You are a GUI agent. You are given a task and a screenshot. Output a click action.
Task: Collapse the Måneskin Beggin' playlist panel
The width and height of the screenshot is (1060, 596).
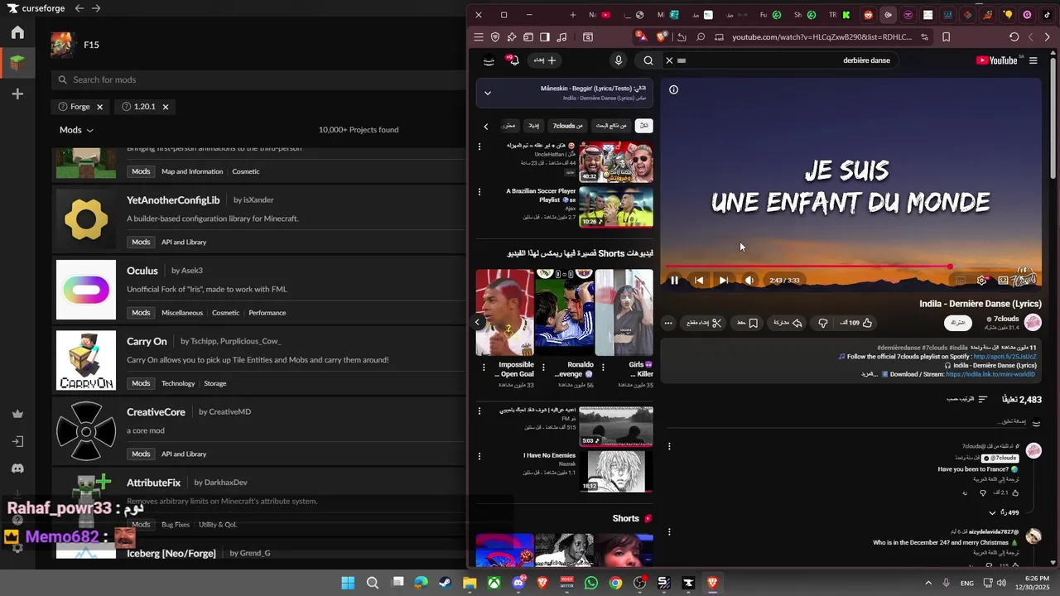pyautogui.click(x=488, y=93)
